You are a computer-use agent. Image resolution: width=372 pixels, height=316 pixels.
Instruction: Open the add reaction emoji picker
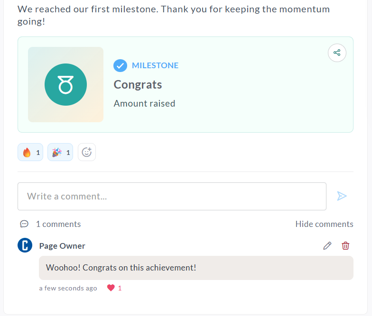(x=87, y=152)
